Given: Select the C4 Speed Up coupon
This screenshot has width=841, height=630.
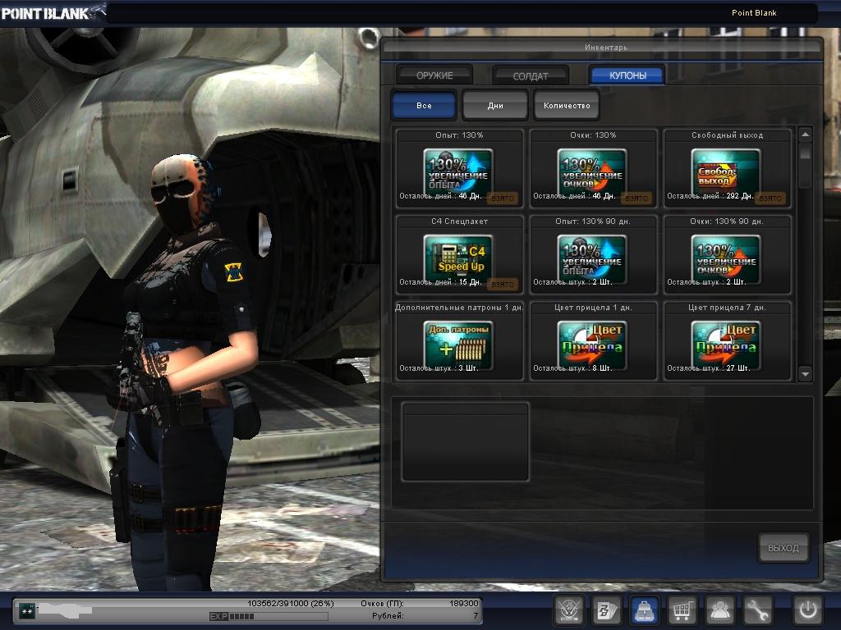Looking at the screenshot, I should [x=458, y=256].
